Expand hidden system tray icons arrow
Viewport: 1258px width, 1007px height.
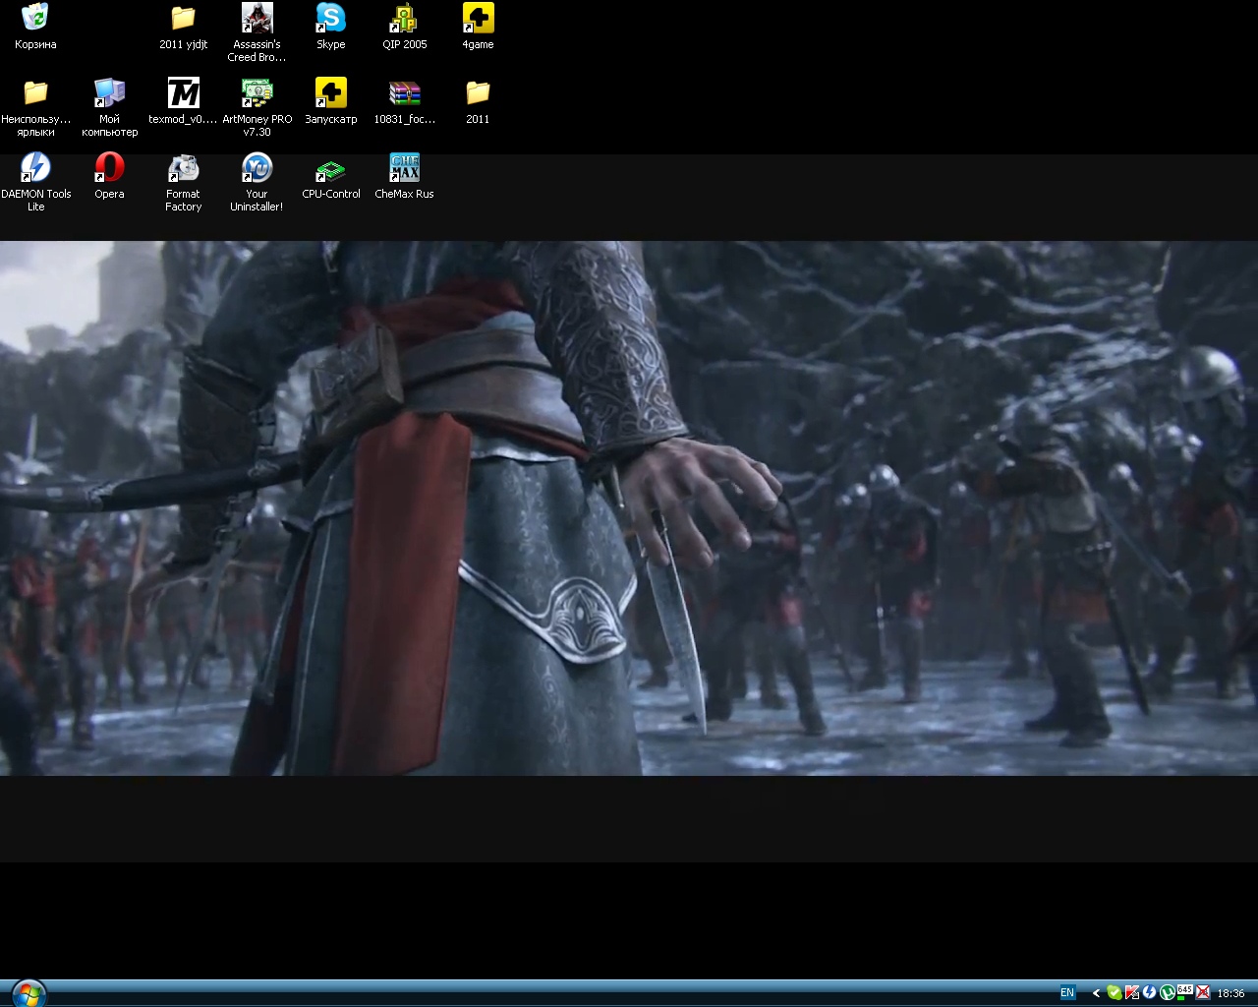pyautogui.click(x=1097, y=993)
